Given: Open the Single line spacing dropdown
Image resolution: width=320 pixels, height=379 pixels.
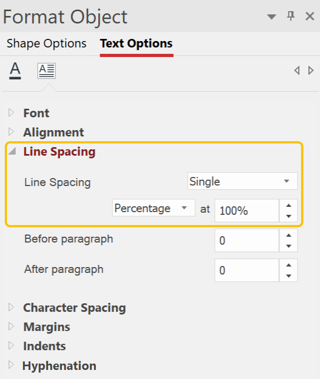Looking at the screenshot, I should pyautogui.click(x=242, y=181).
